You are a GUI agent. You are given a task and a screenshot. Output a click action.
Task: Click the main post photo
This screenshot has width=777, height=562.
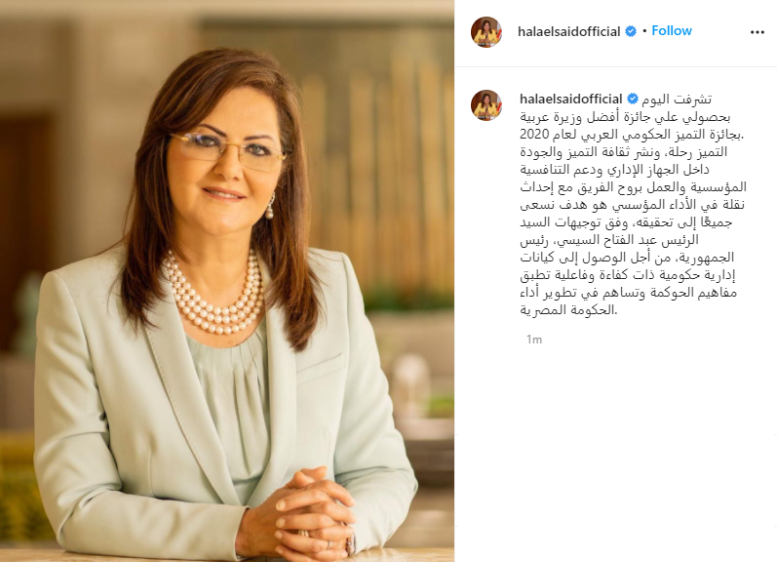point(227,281)
